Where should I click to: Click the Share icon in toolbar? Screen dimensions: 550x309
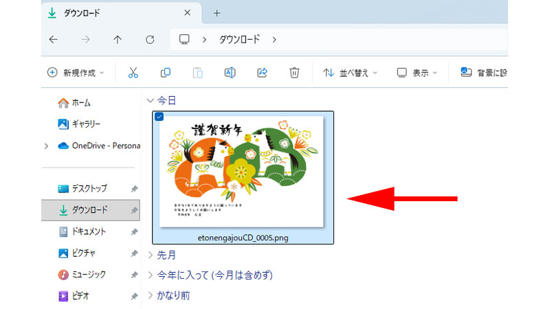(x=262, y=72)
